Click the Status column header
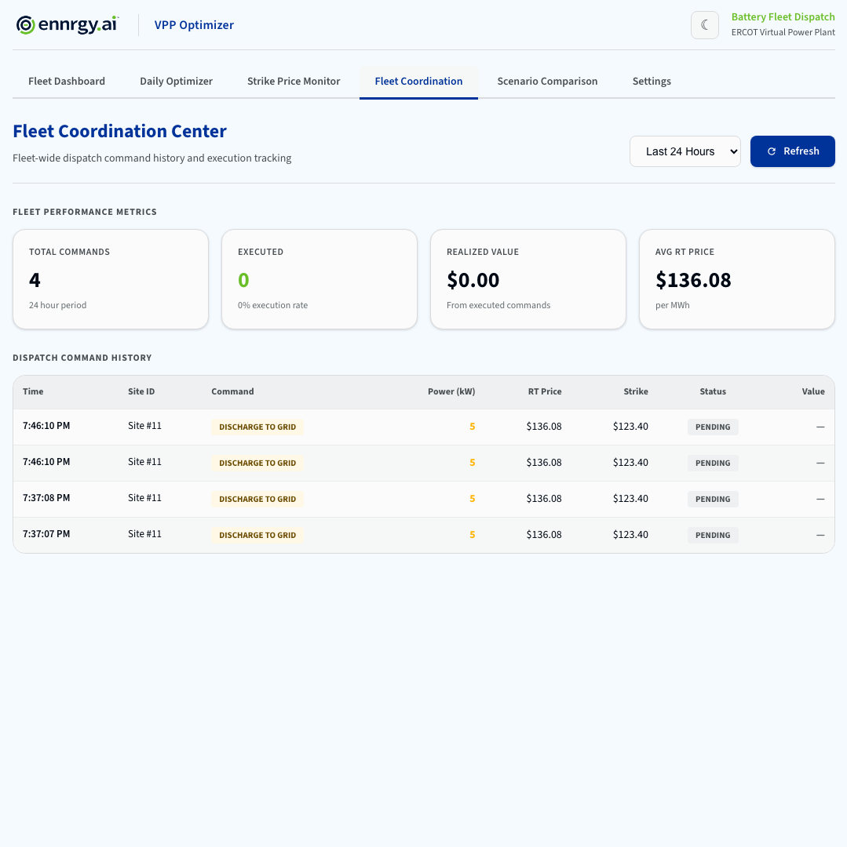The height and width of the screenshot is (847, 847). coord(713,391)
